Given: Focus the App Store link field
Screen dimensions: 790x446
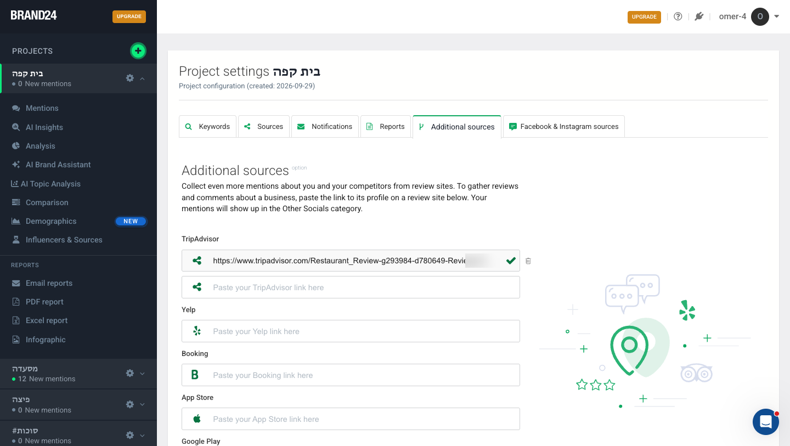Looking at the screenshot, I should point(351,419).
